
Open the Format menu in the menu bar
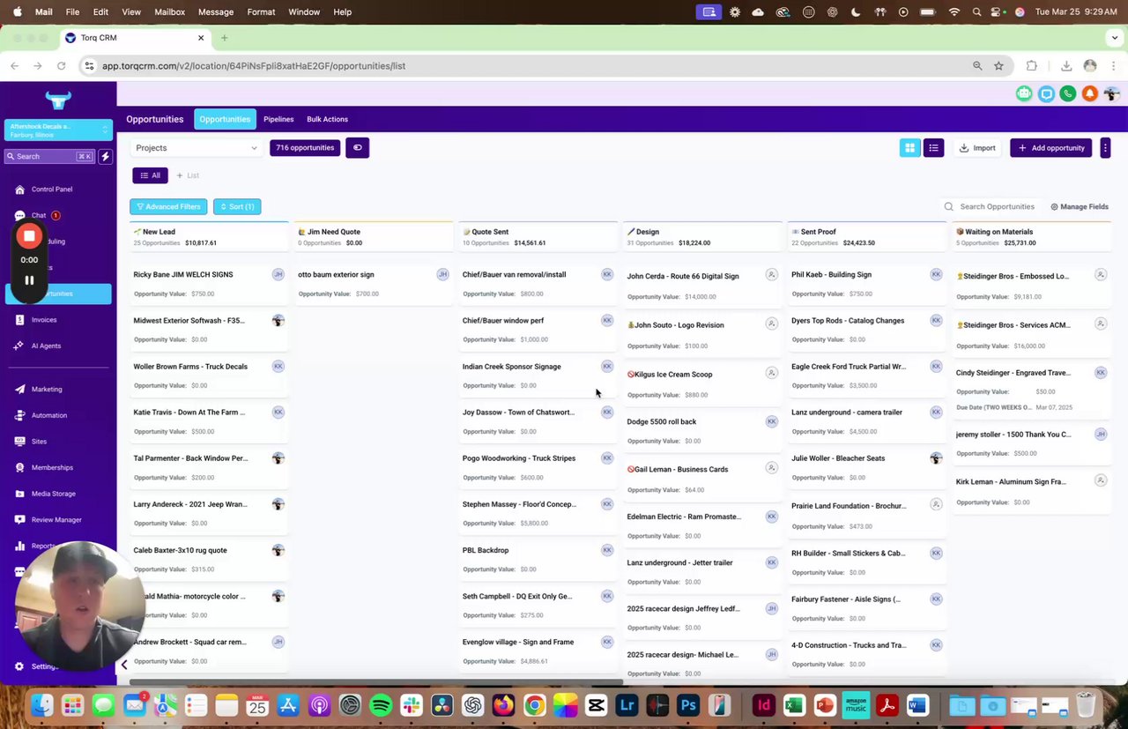coord(261,11)
